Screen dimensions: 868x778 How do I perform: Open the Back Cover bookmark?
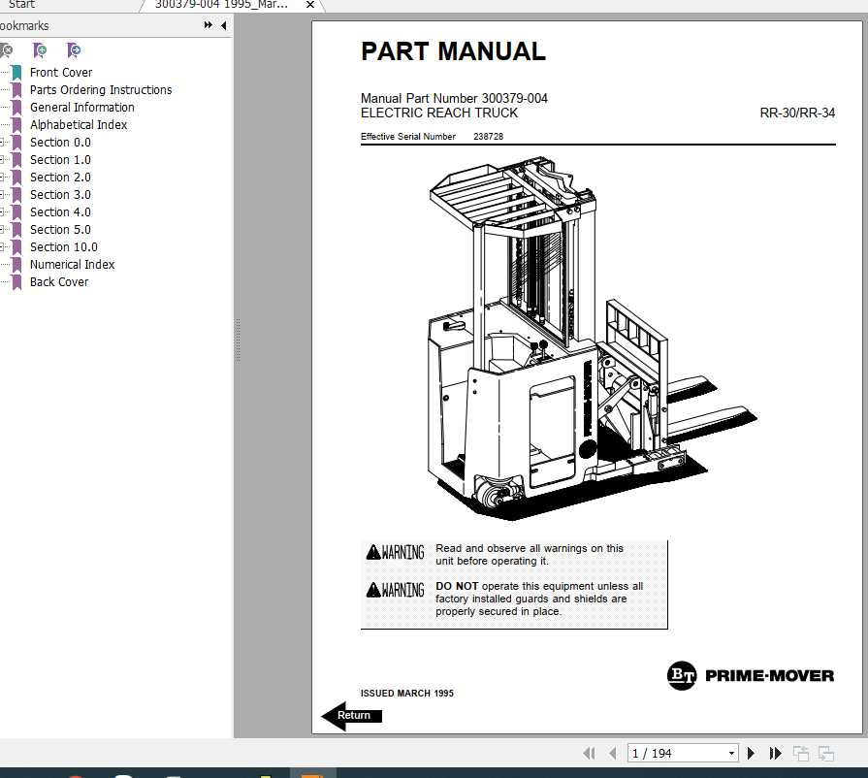(x=59, y=282)
